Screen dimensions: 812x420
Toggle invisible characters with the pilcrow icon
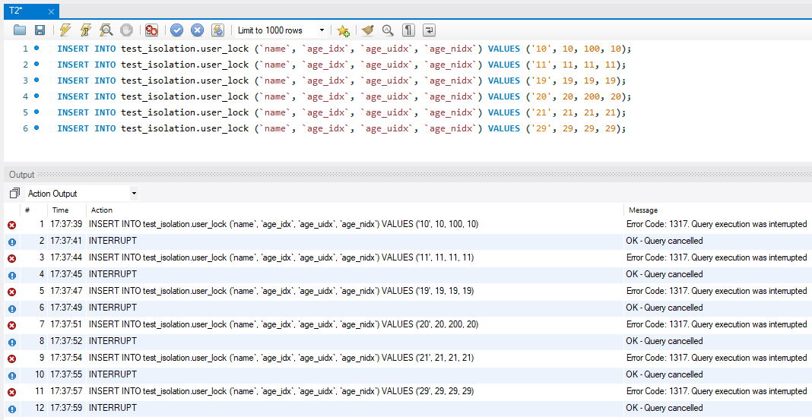(x=408, y=30)
